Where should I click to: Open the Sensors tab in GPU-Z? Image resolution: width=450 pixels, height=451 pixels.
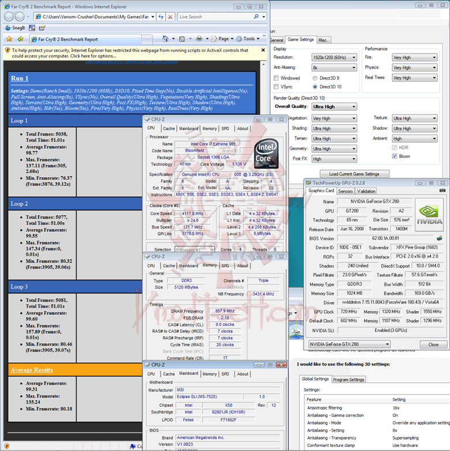(x=345, y=191)
